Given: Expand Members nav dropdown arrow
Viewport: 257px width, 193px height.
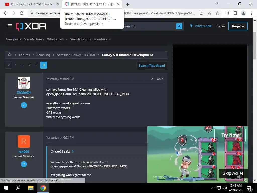Looking at the screenshot, I should point(110,39).
